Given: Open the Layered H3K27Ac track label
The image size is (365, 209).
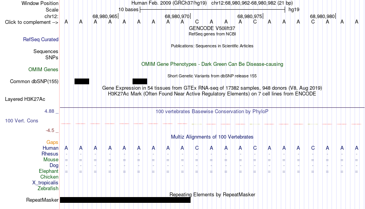Looking at the screenshot, I should click(25, 99).
